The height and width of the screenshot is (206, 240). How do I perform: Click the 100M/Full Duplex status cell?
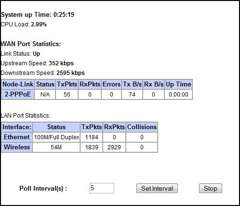coord(56,137)
